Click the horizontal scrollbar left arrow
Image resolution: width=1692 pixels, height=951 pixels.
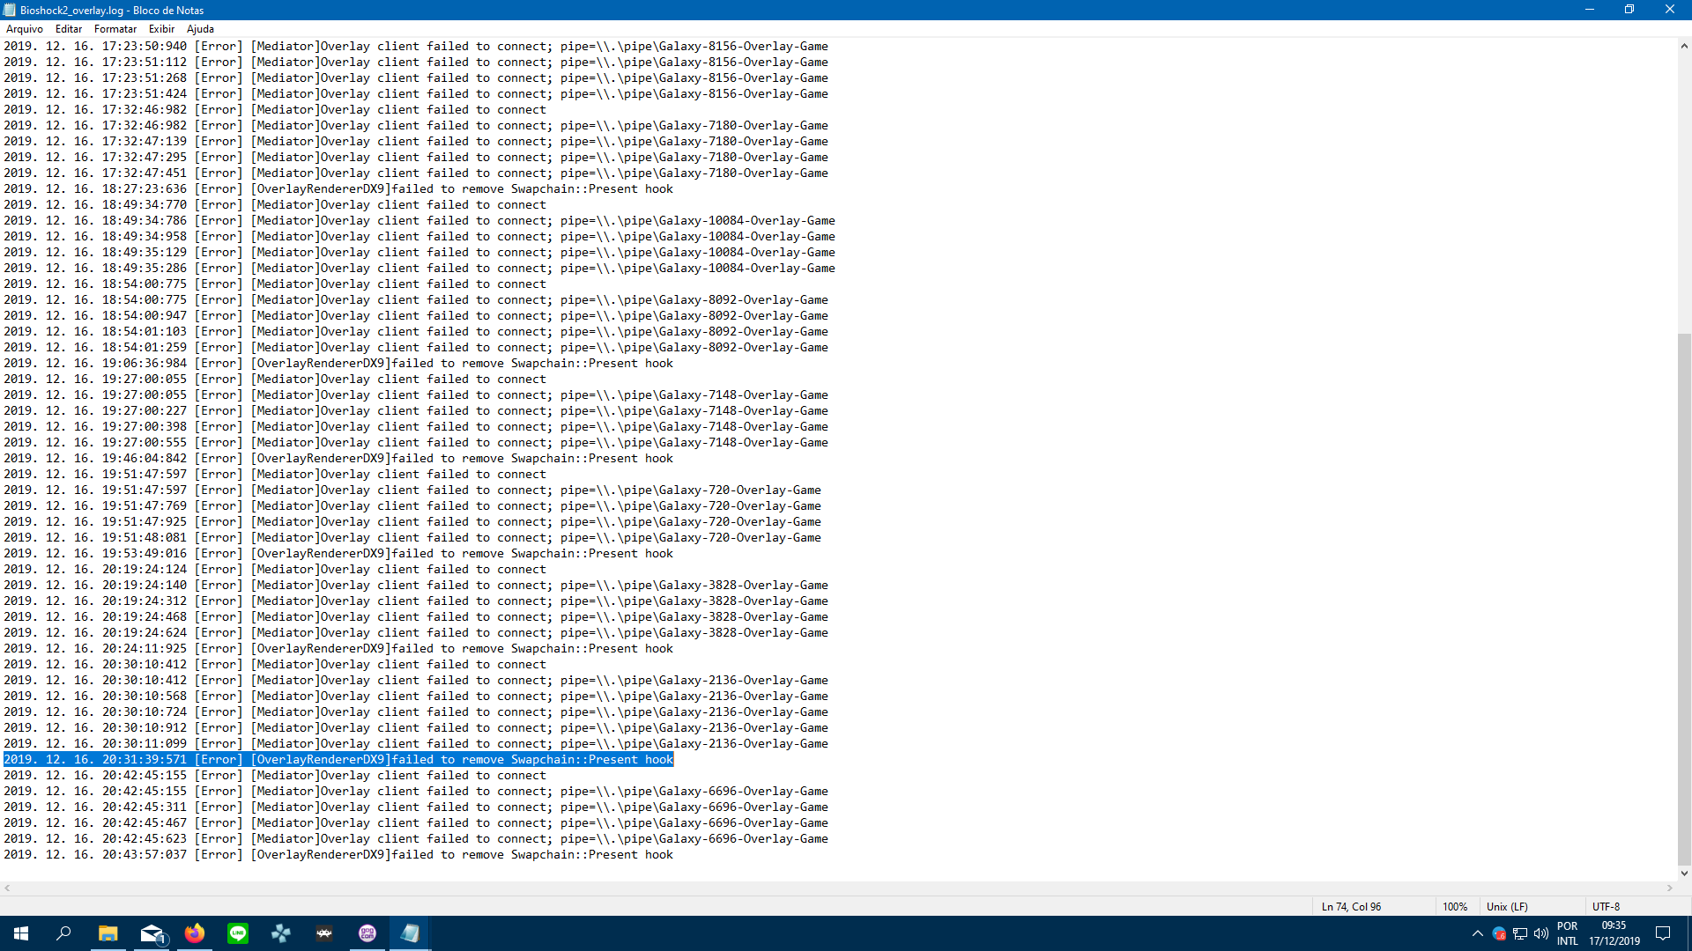pyautogui.click(x=7, y=888)
